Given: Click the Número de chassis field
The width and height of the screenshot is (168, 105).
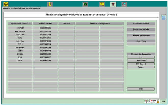Looking at the screenshot, I should tap(141, 26).
